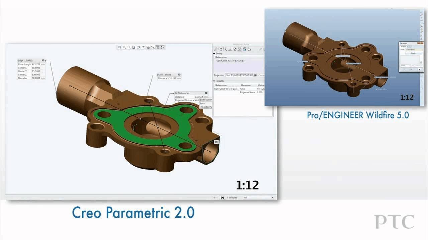Click the Repaint icon in the graphics toolbar
The height and width of the screenshot is (240, 428).
[134, 47]
